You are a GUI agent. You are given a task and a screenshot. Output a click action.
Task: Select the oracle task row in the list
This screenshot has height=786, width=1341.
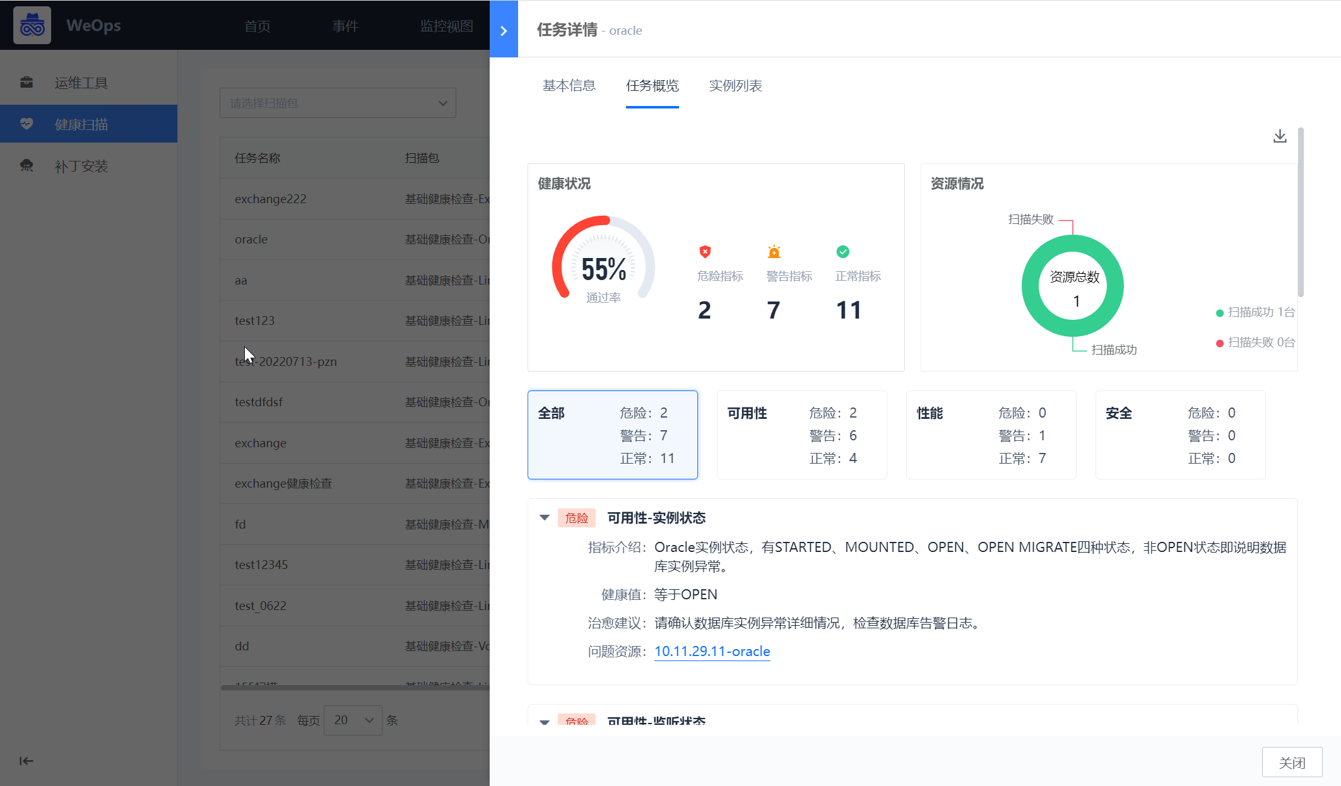251,239
